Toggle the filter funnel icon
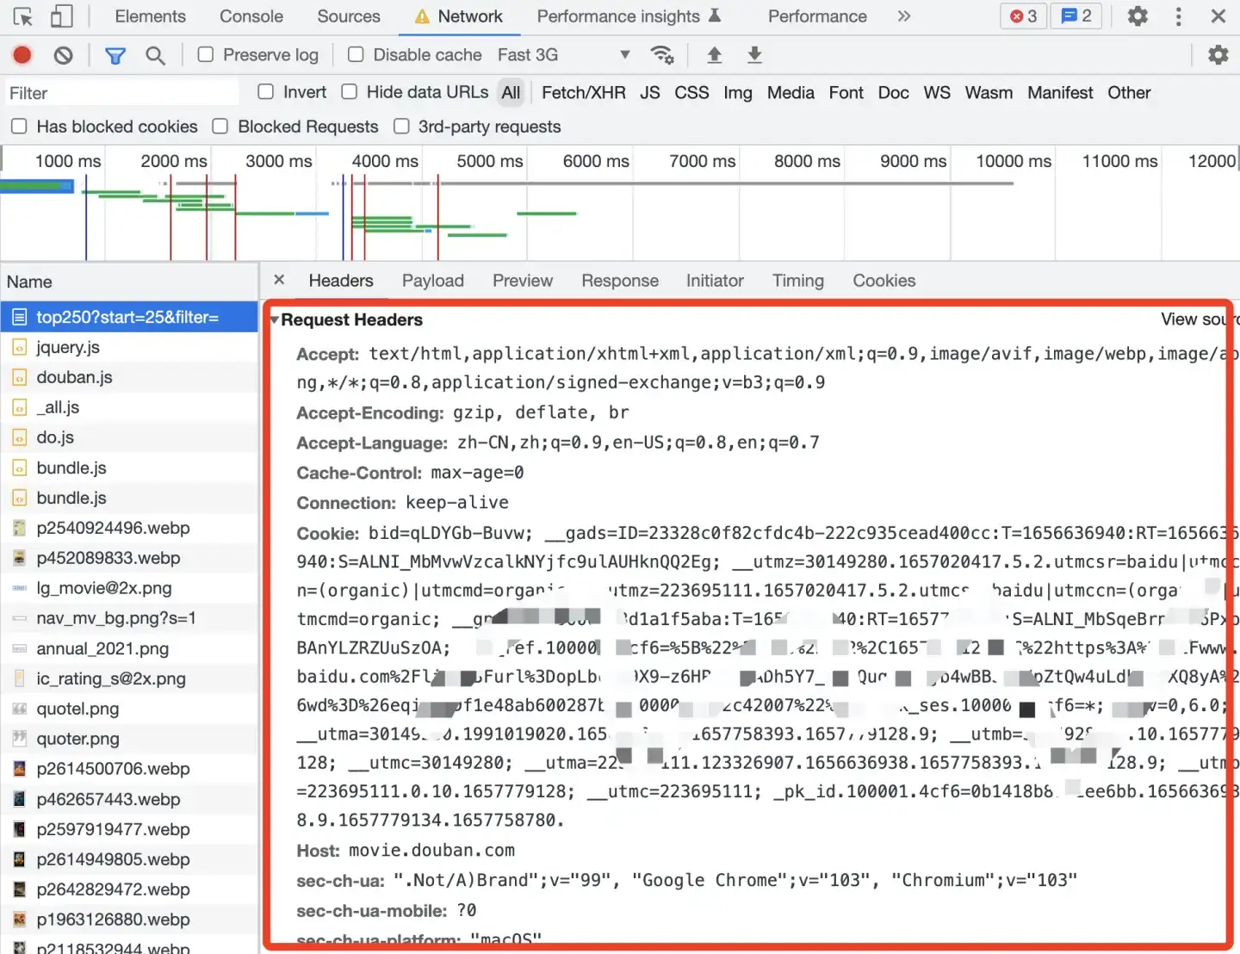Viewport: 1240px width, 954px height. pyautogui.click(x=115, y=56)
